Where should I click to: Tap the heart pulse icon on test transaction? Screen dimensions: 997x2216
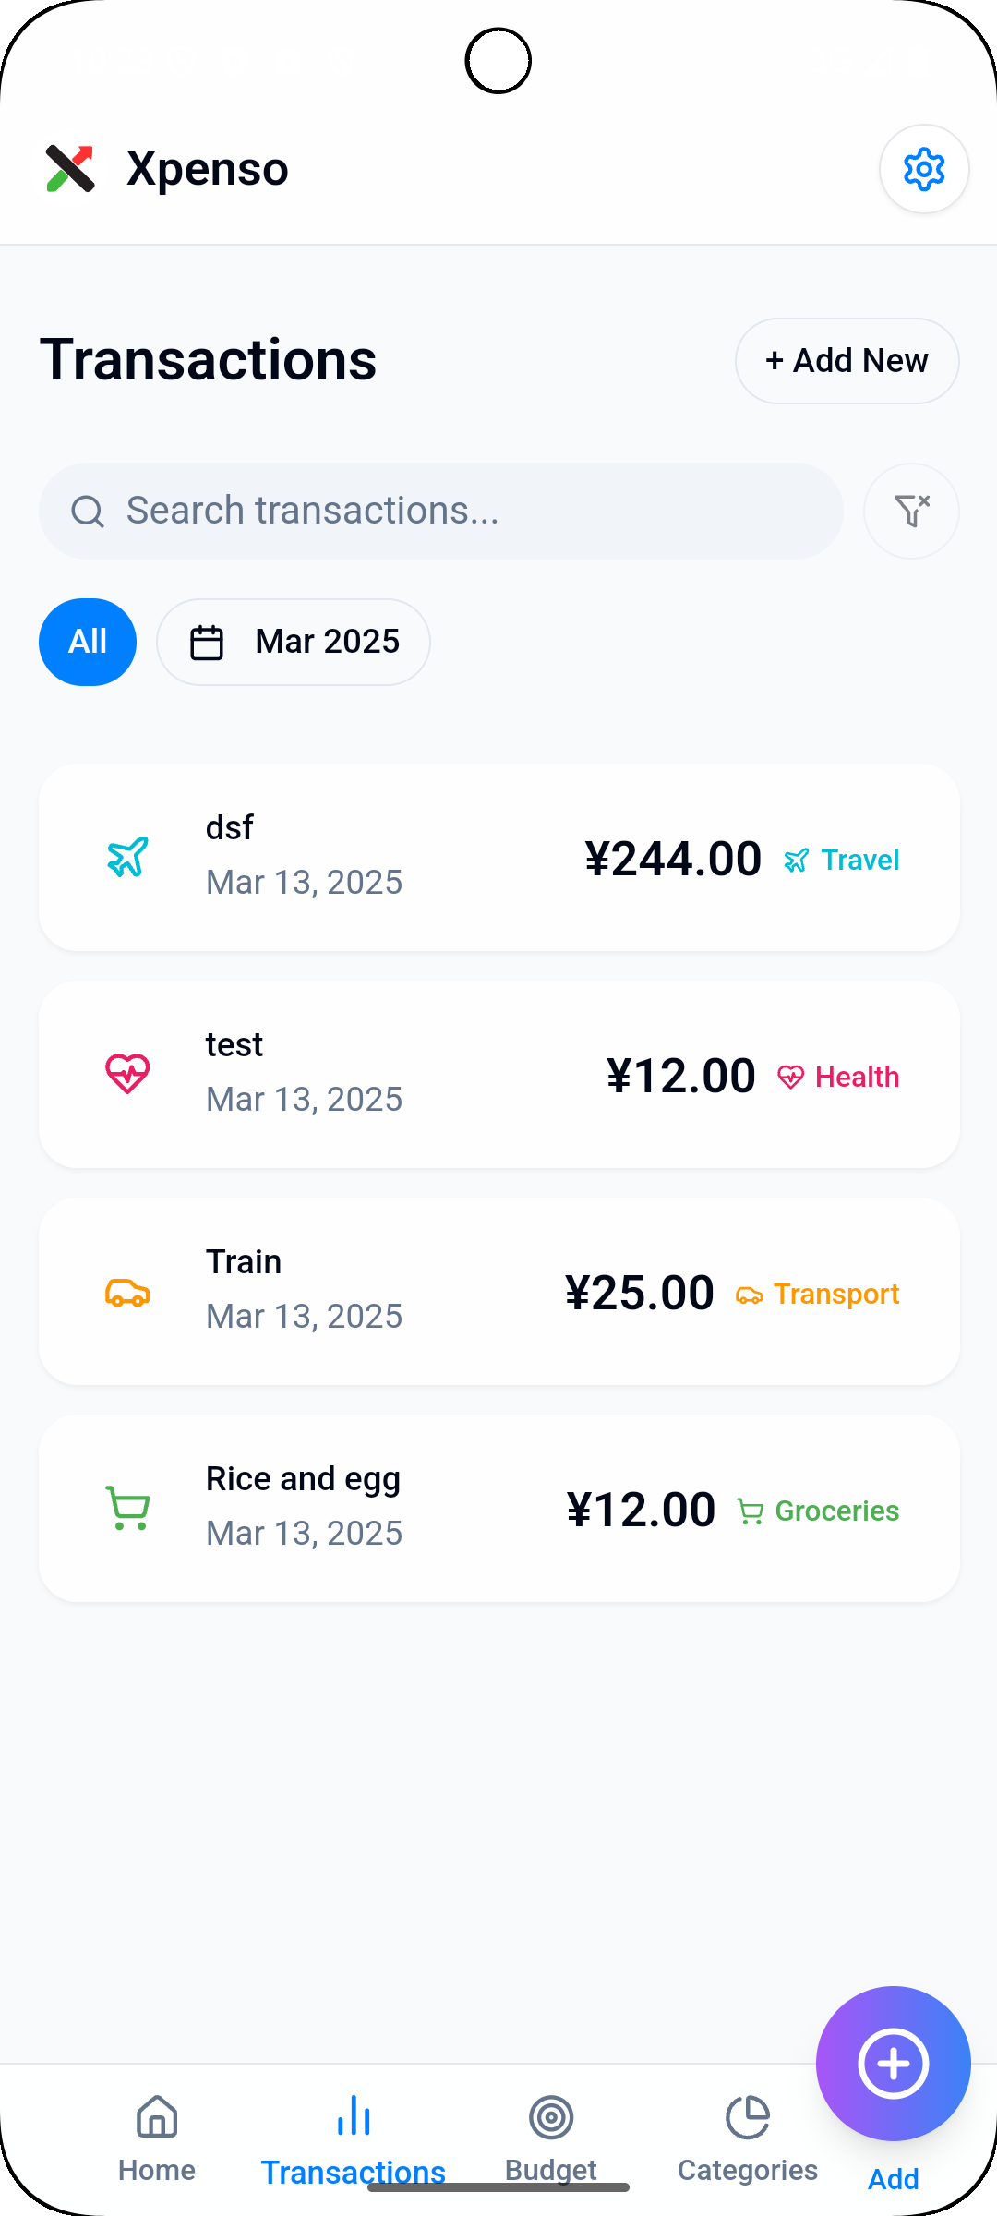(x=127, y=1075)
